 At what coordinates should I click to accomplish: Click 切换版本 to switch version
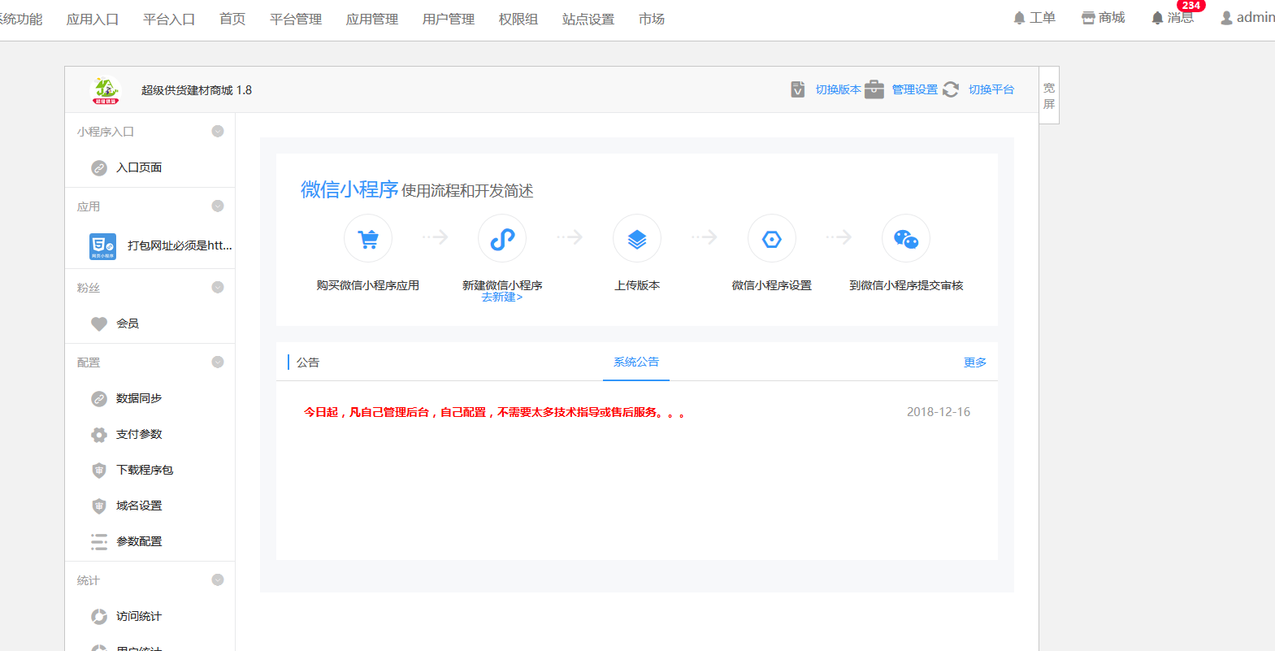(x=838, y=90)
